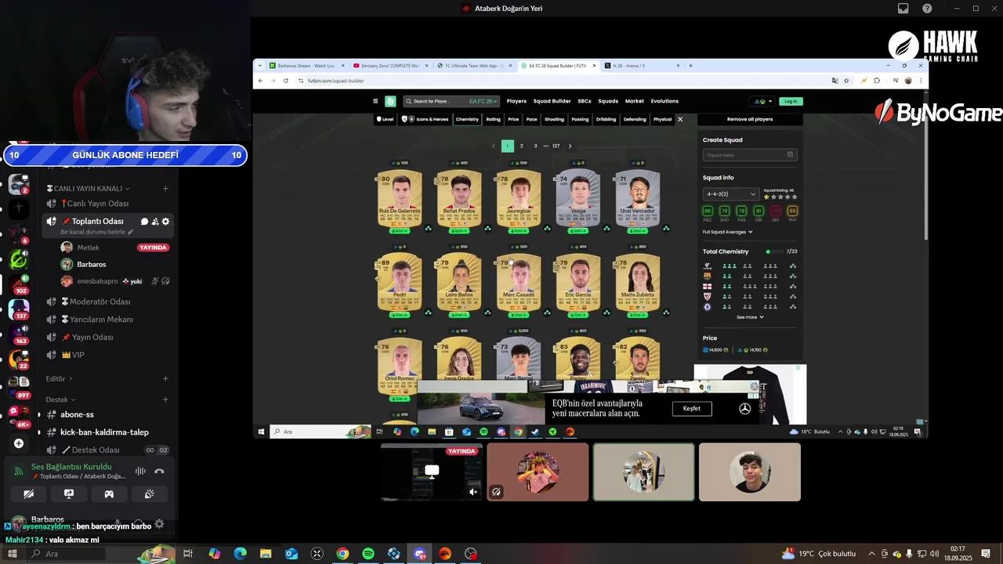The width and height of the screenshot is (1003, 564).
Task: Select rightmost participant tile in black shirt
Action: [750, 472]
